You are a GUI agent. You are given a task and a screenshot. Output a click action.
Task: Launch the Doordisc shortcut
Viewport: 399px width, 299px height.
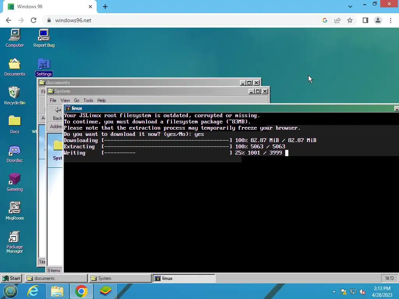tap(14, 153)
